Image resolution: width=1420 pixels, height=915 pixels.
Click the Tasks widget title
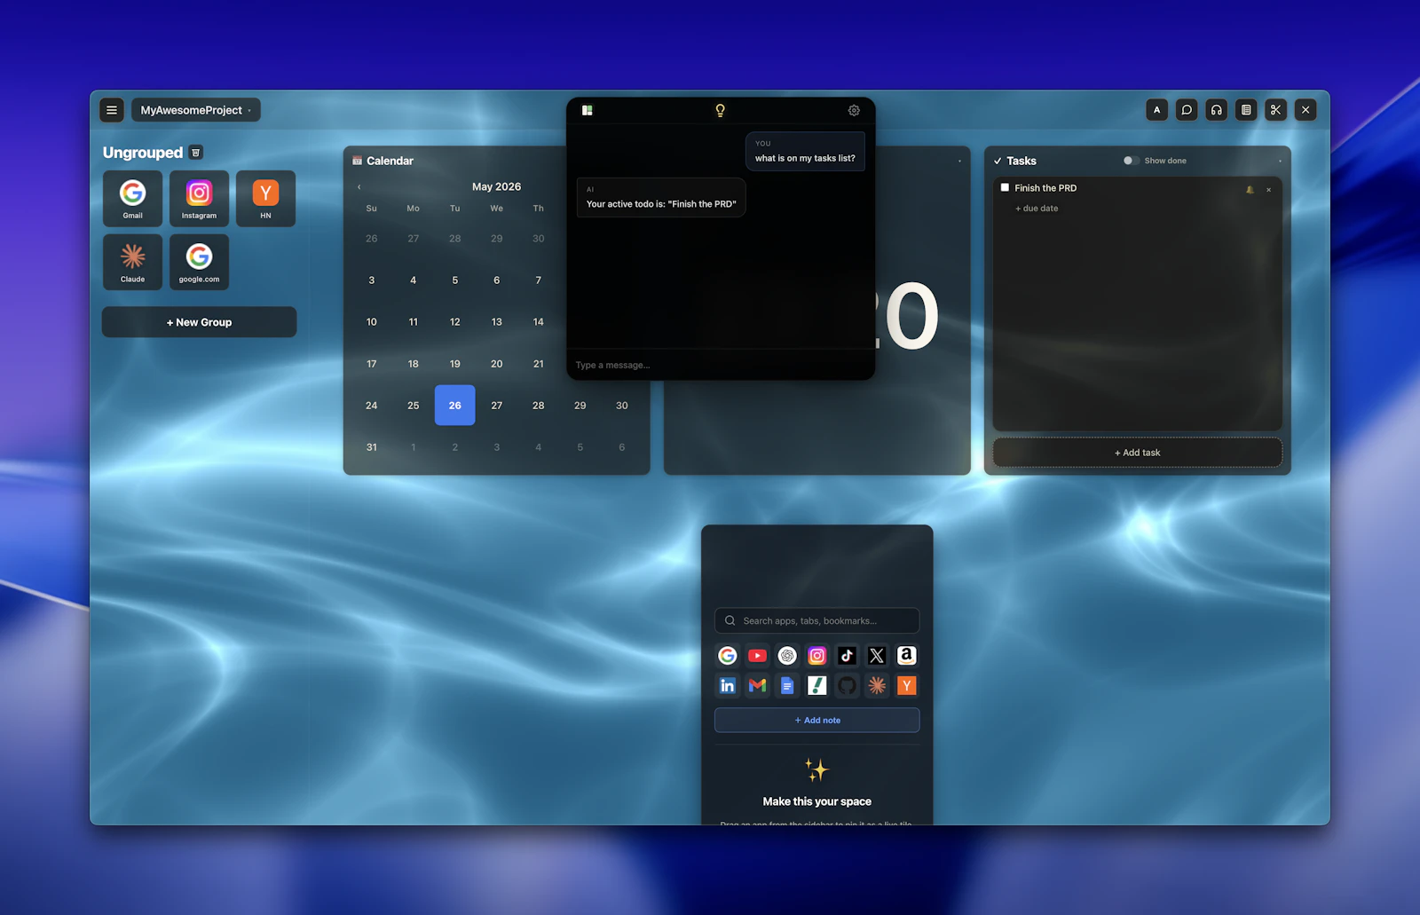tap(1022, 161)
